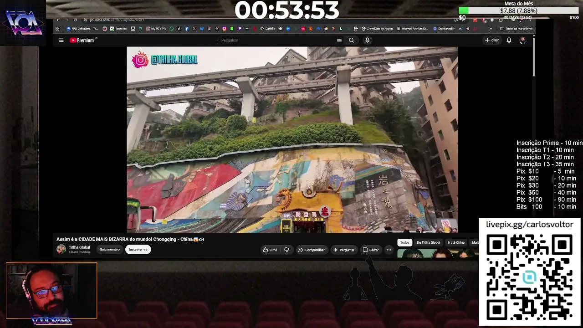Open the Instagram bookmark
This screenshot has width=583, height=328.
(224, 29)
